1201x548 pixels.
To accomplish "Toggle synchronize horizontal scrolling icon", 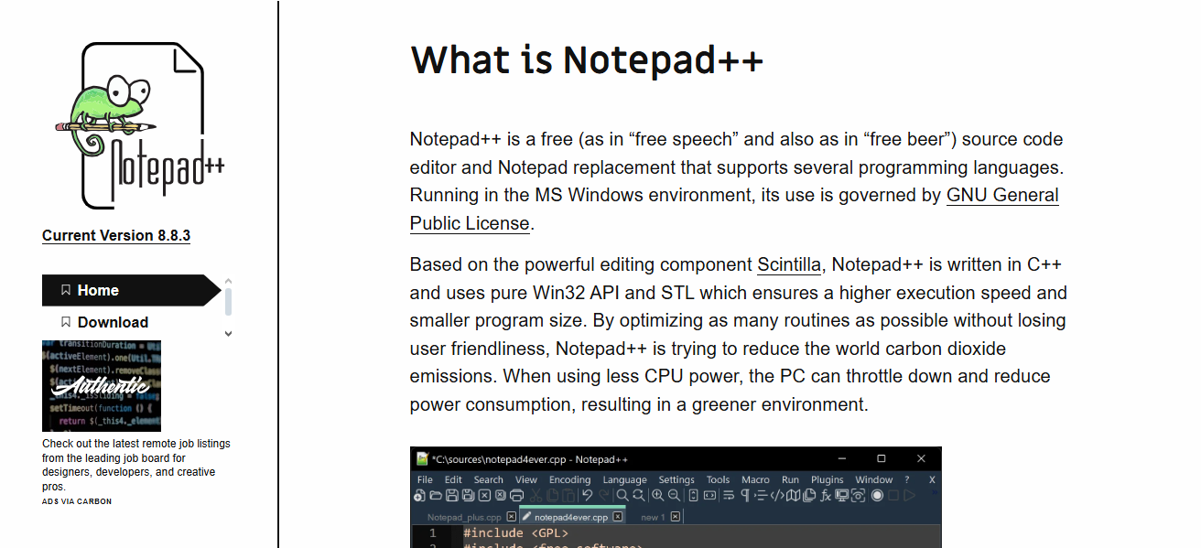I will point(709,495).
